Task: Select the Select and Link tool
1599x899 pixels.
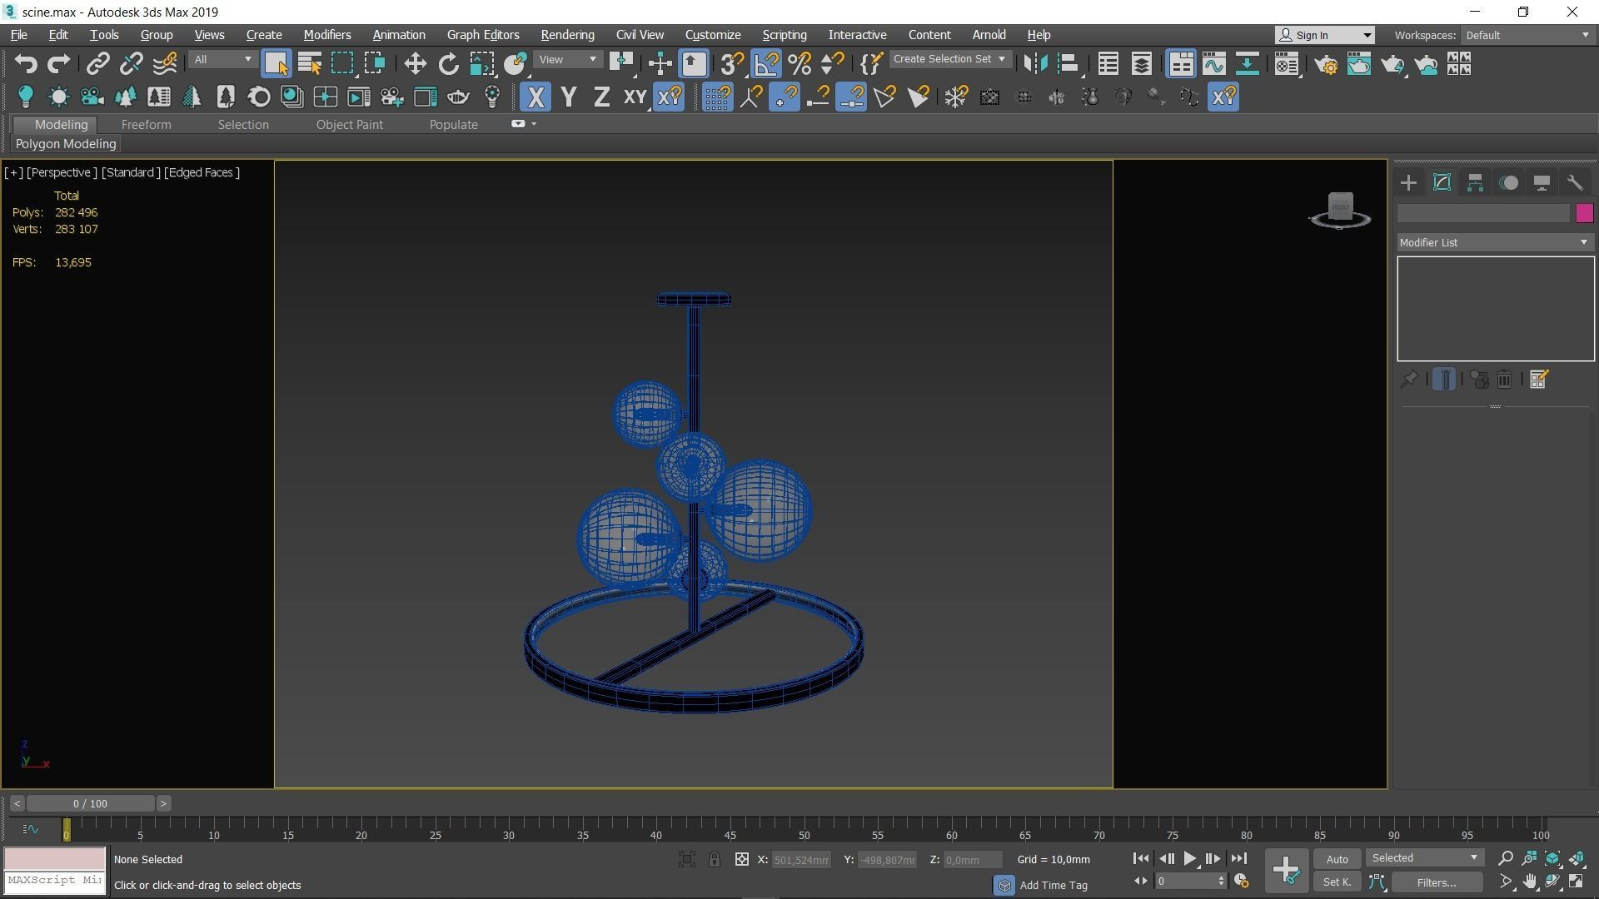Action: point(98,64)
